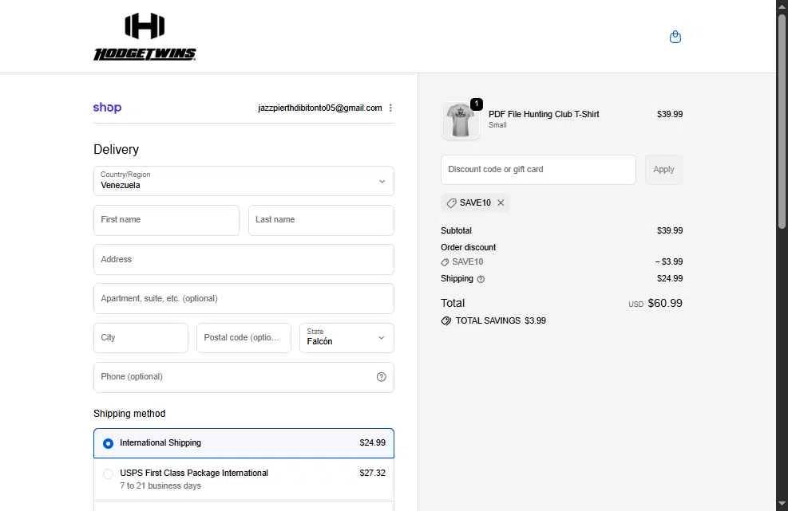Click the Delivery heading
This screenshot has height=511, width=788.
coord(116,150)
